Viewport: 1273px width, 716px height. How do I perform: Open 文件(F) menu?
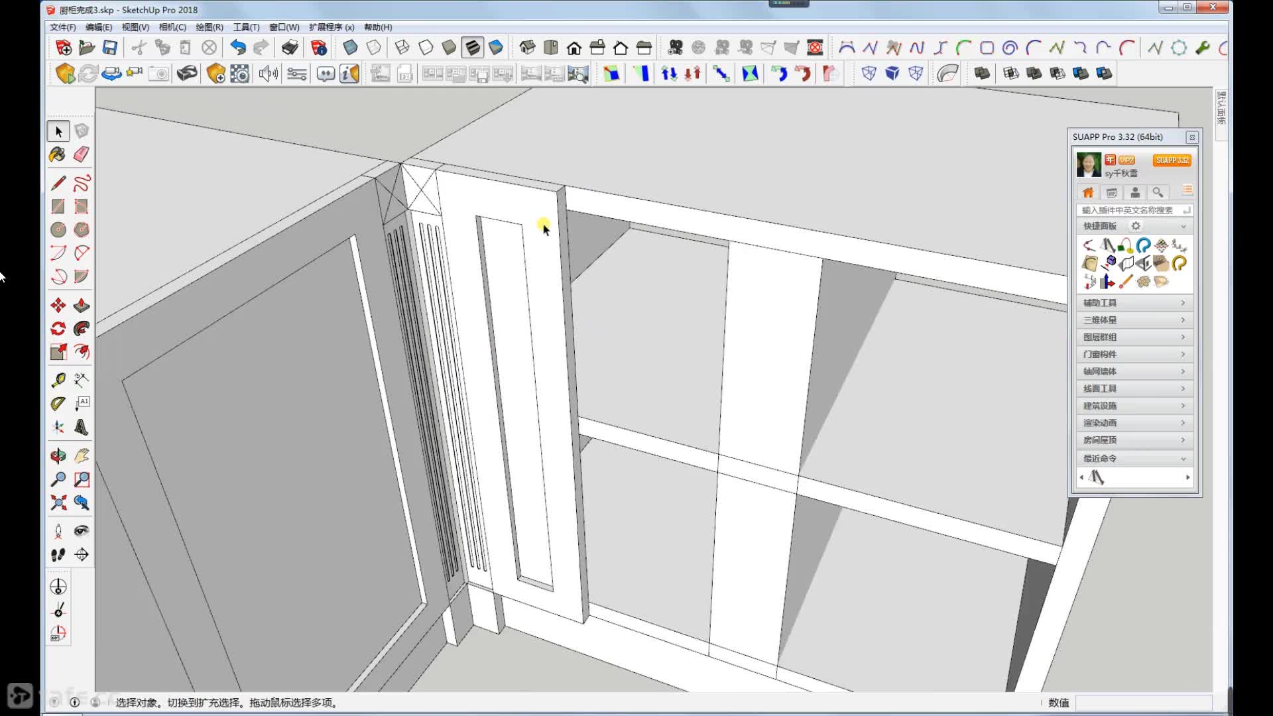(x=63, y=27)
